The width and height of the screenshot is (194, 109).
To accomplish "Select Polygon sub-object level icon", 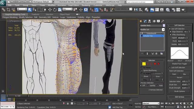I will pyautogui.click(x=155, y=64).
